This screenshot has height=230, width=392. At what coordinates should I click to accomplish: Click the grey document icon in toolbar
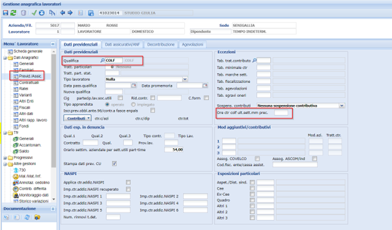click(x=81, y=12)
